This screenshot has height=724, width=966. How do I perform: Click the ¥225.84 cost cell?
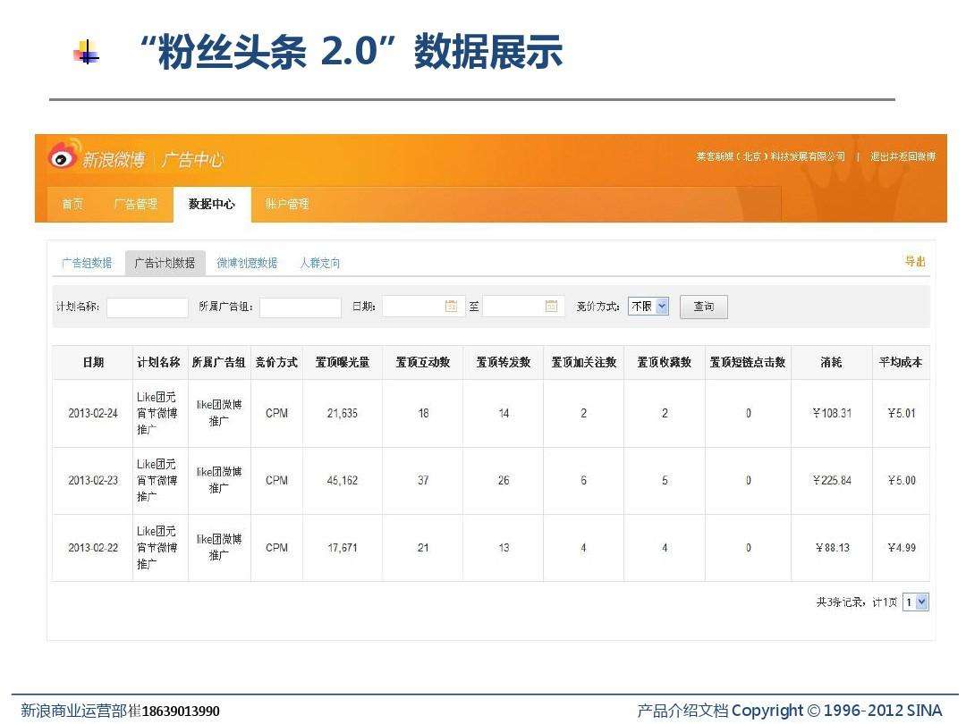click(x=832, y=480)
